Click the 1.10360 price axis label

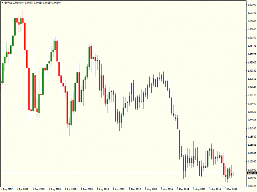click(x=252, y=161)
